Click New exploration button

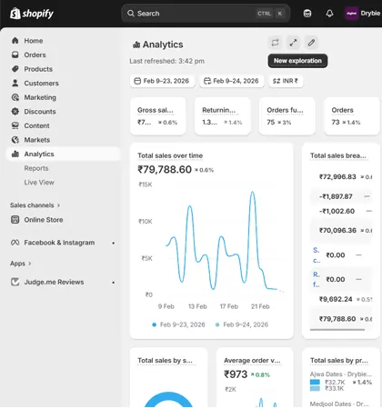[297, 61]
